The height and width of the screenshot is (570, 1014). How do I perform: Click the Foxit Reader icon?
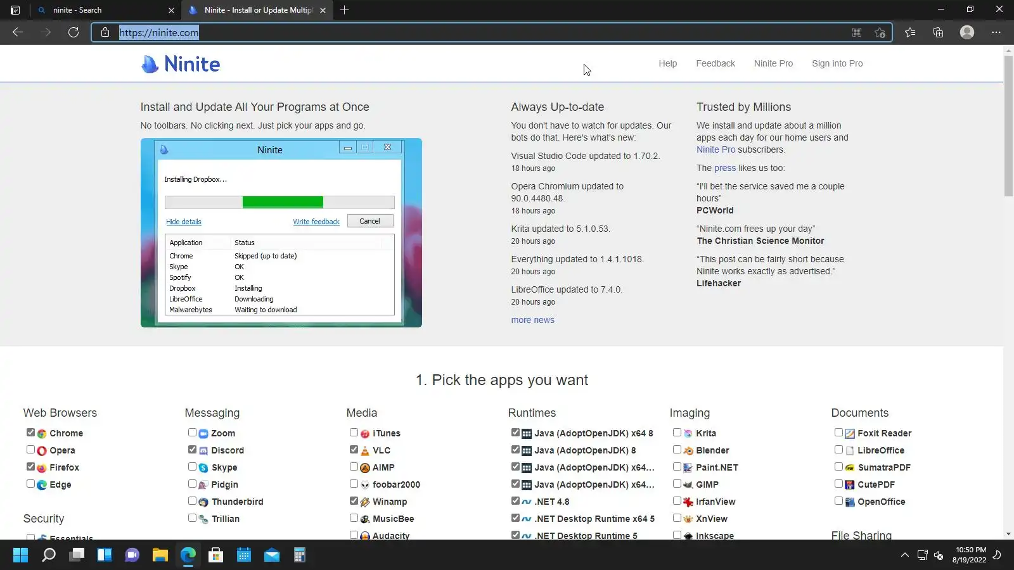click(x=850, y=434)
